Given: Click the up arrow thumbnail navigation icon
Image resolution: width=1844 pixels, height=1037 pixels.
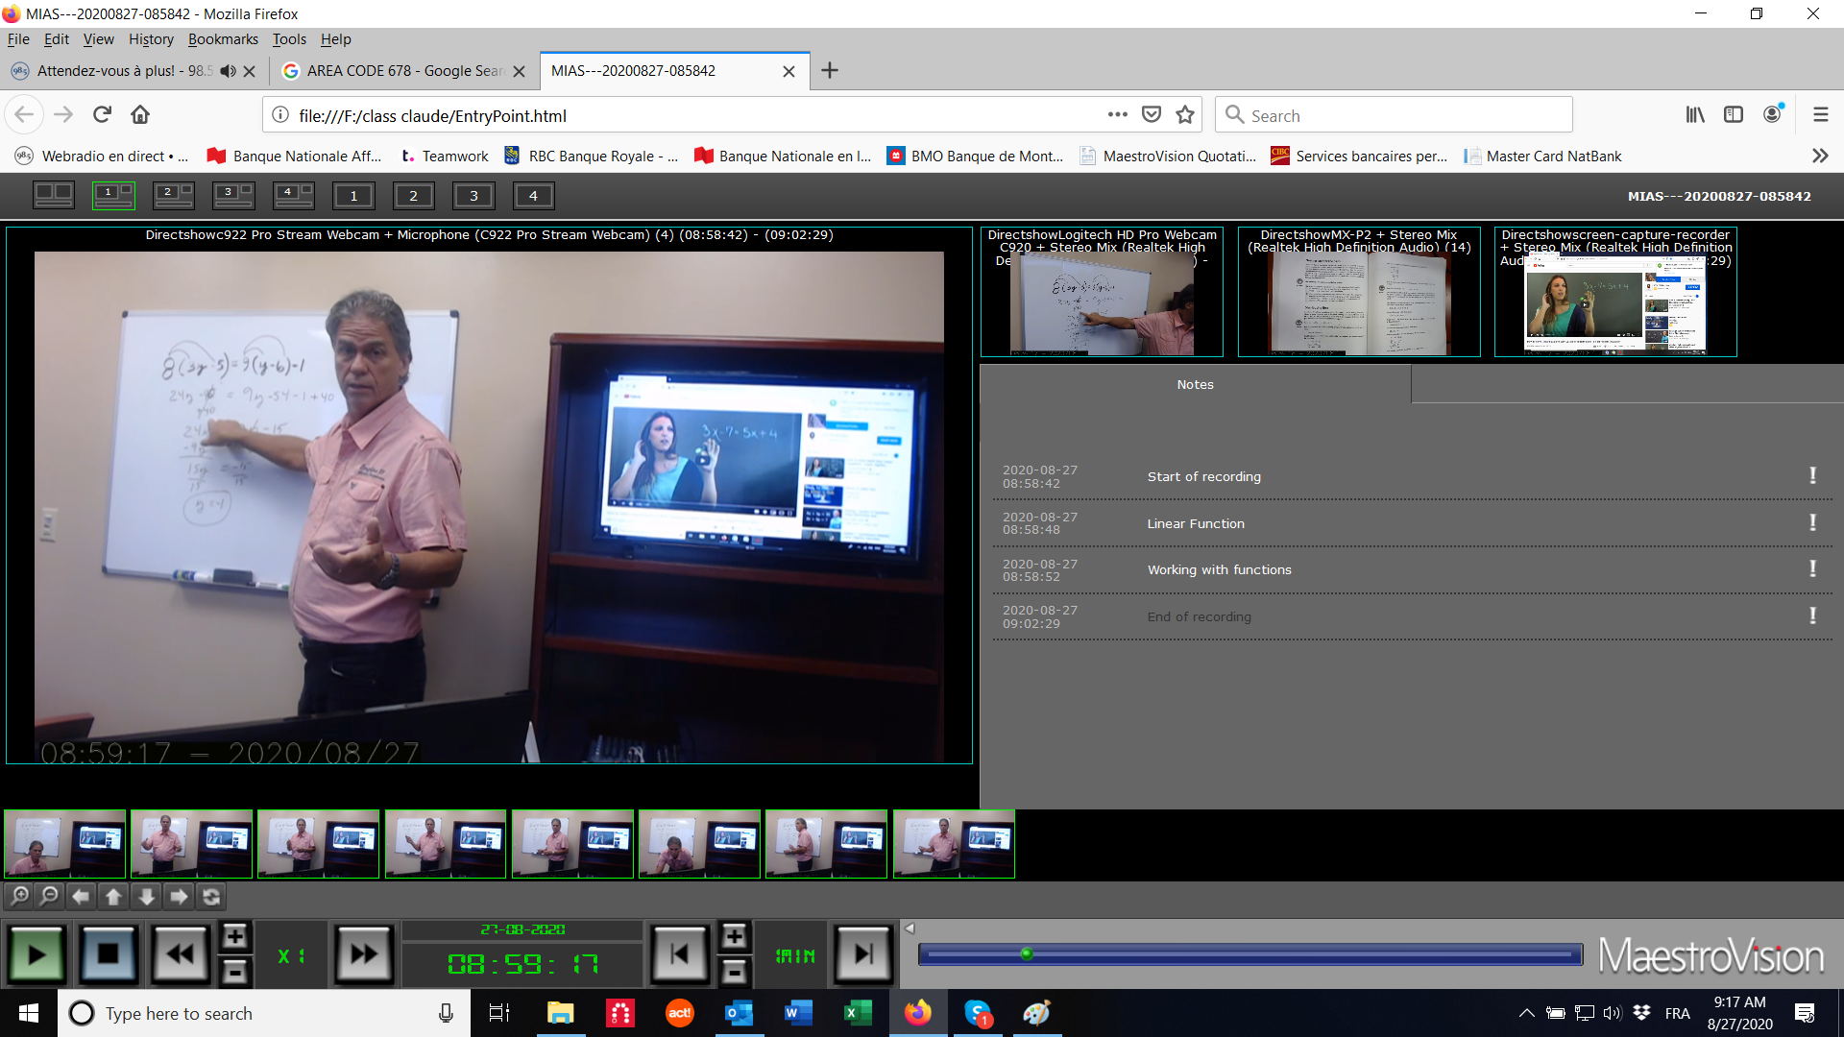Looking at the screenshot, I should pyautogui.click(x=114, y=896).
